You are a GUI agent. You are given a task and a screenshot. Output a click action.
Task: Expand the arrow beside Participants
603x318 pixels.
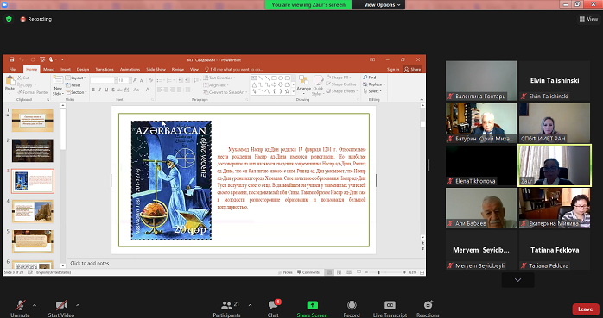[x=250, y=305]
